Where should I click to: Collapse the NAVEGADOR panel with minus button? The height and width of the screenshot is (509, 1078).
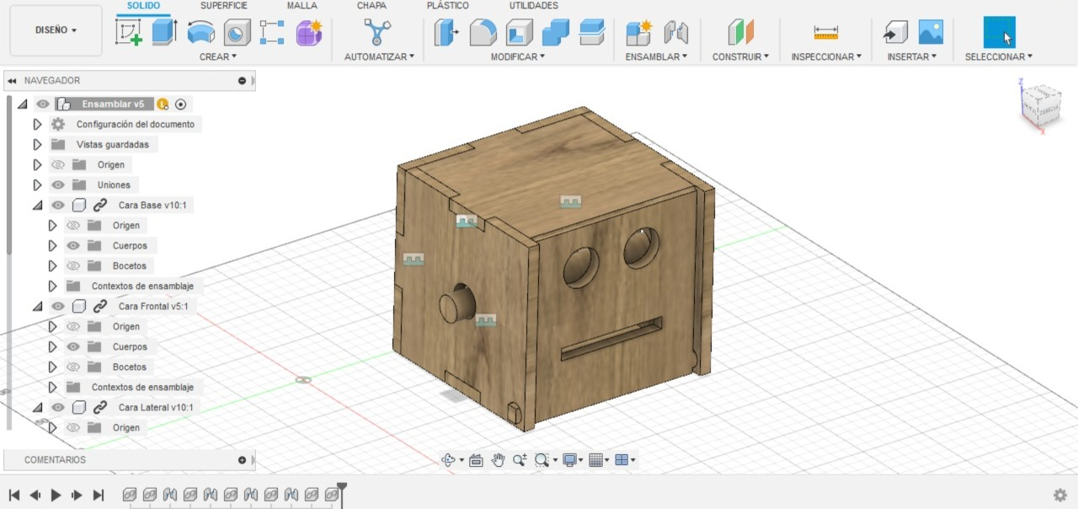[x=242, y=81]
